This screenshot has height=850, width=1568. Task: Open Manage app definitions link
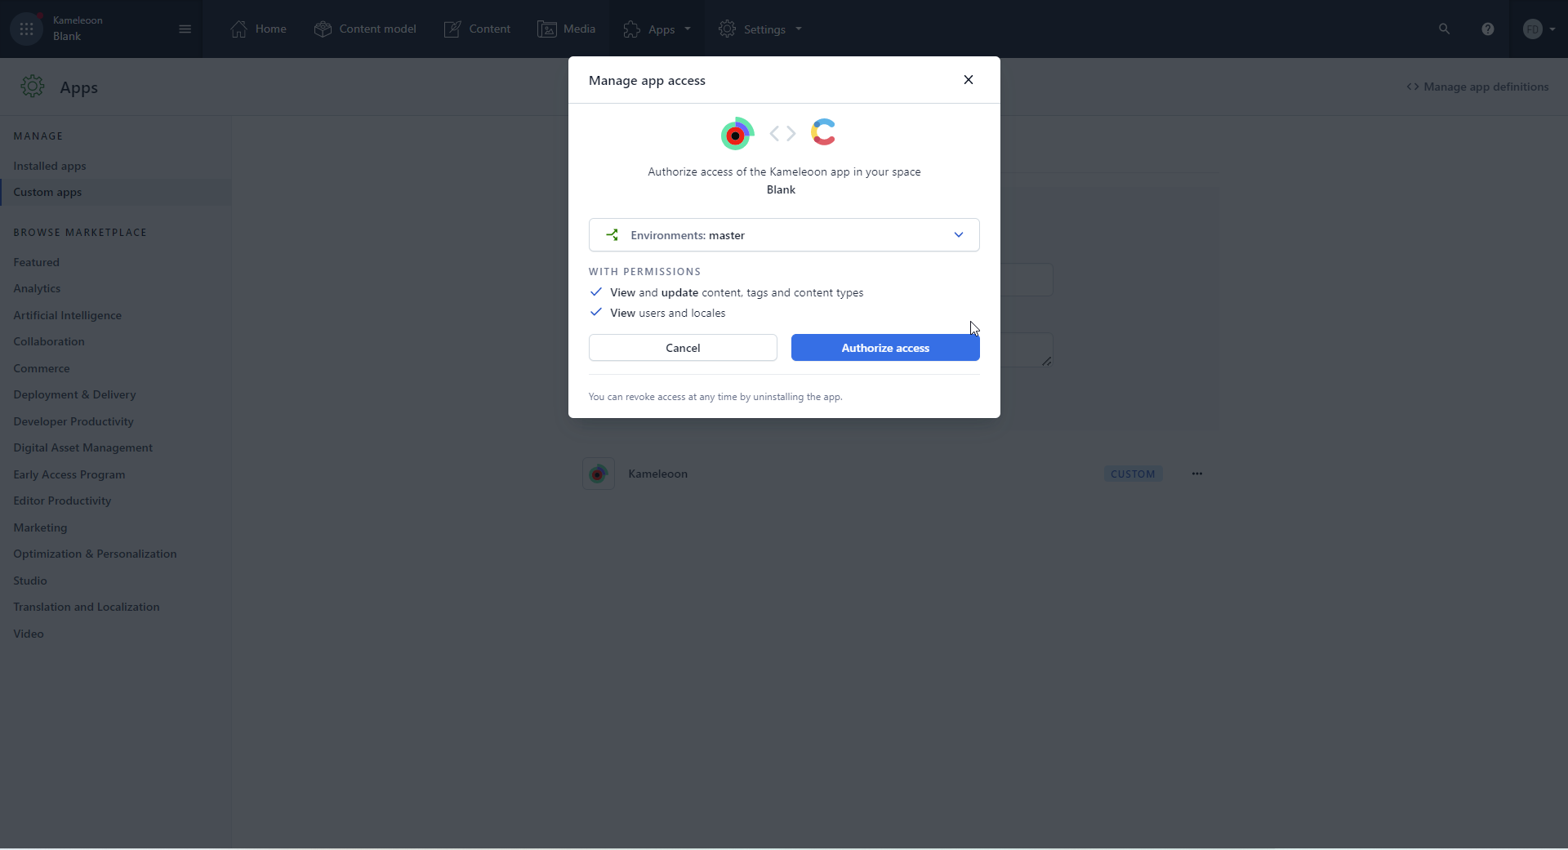(1477, 87)
